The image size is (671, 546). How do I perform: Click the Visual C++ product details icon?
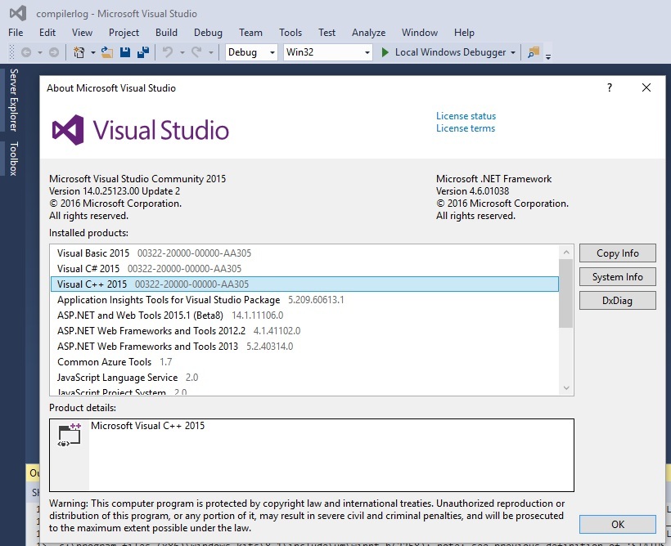[70, 436]
